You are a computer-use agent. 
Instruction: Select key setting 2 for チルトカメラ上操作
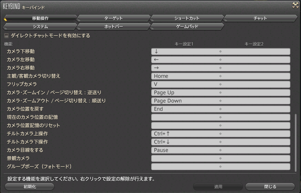tap(255, 134)
